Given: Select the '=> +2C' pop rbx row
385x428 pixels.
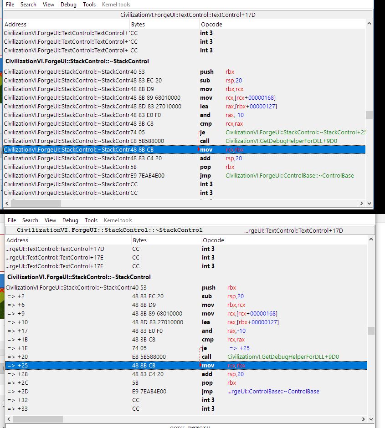Looking at the screenshot, I should coord(186,382).
